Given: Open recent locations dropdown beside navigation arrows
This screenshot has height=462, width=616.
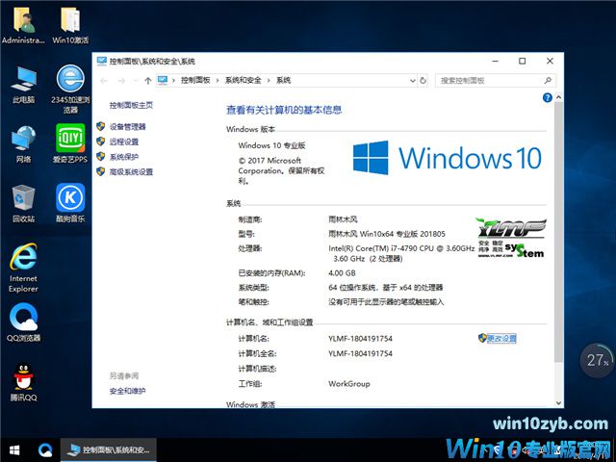Looking at the screenshot, I should [135, 81].
